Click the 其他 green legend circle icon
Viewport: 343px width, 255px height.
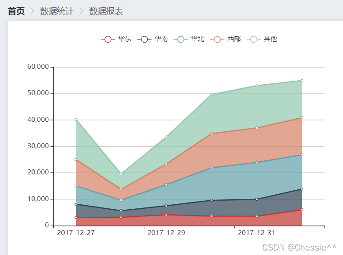pyautogui.click(x=254, y=39)
